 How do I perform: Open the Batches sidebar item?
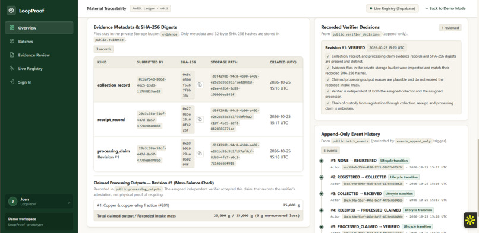click(x=39, y=42)
